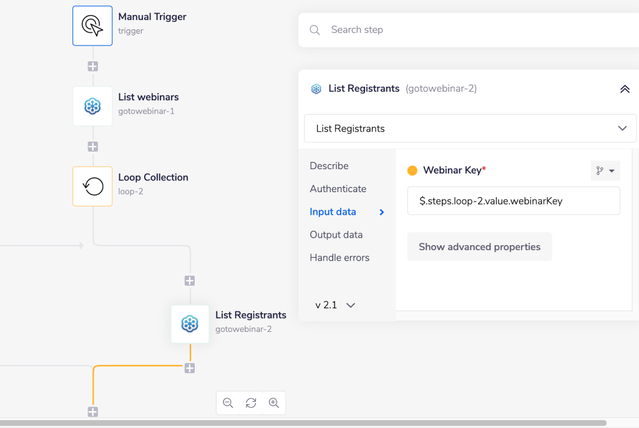This screenshot has height=428, width=639.
Task: Open the version v 2.1 dropdown
Action: pos(335,305)
